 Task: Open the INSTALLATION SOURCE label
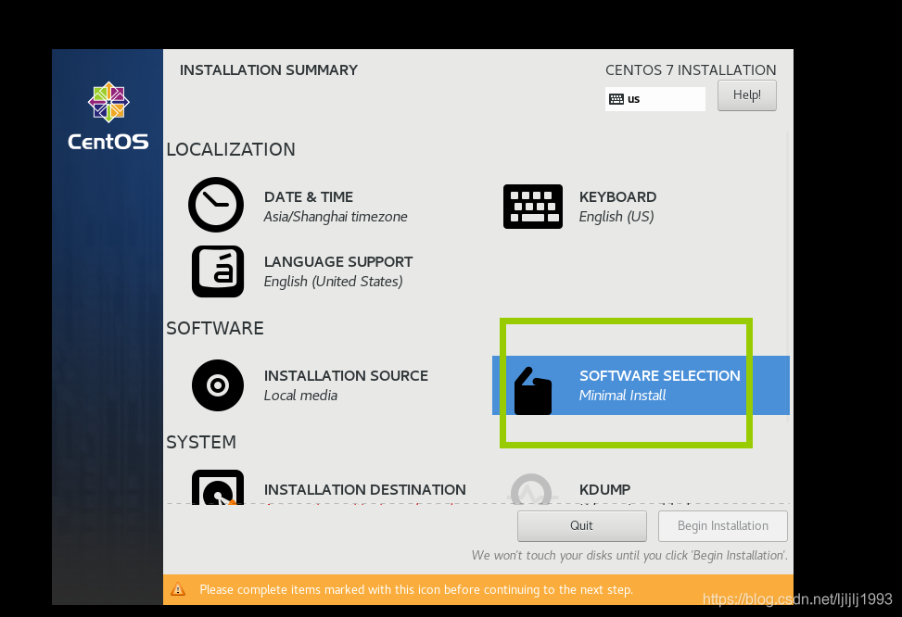(346, 375)
